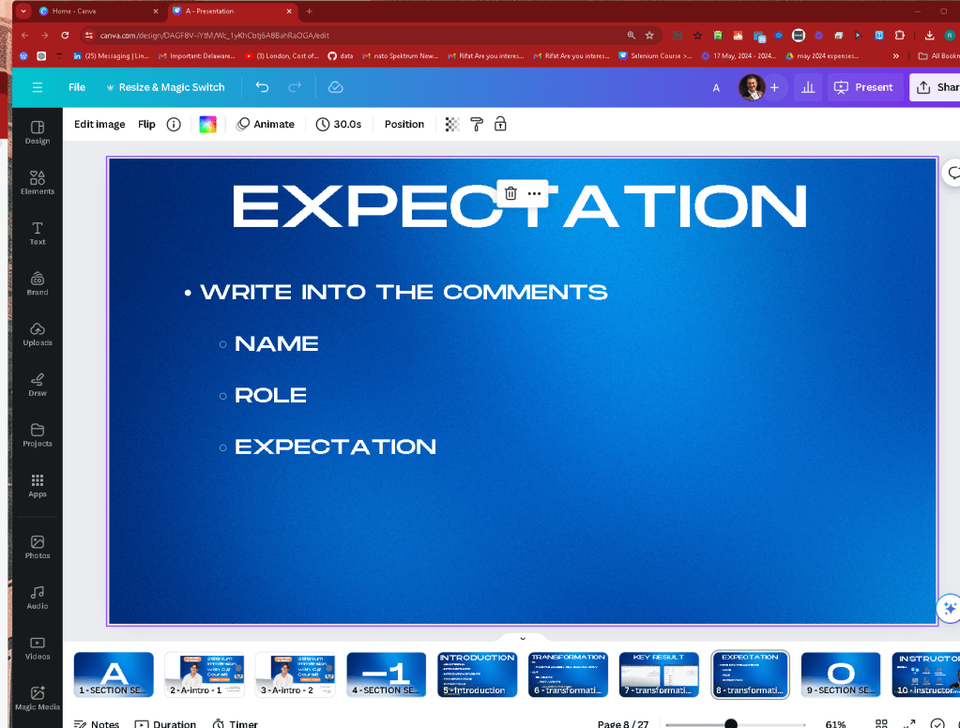
Task: Open the Animate options
Action: 266,124
